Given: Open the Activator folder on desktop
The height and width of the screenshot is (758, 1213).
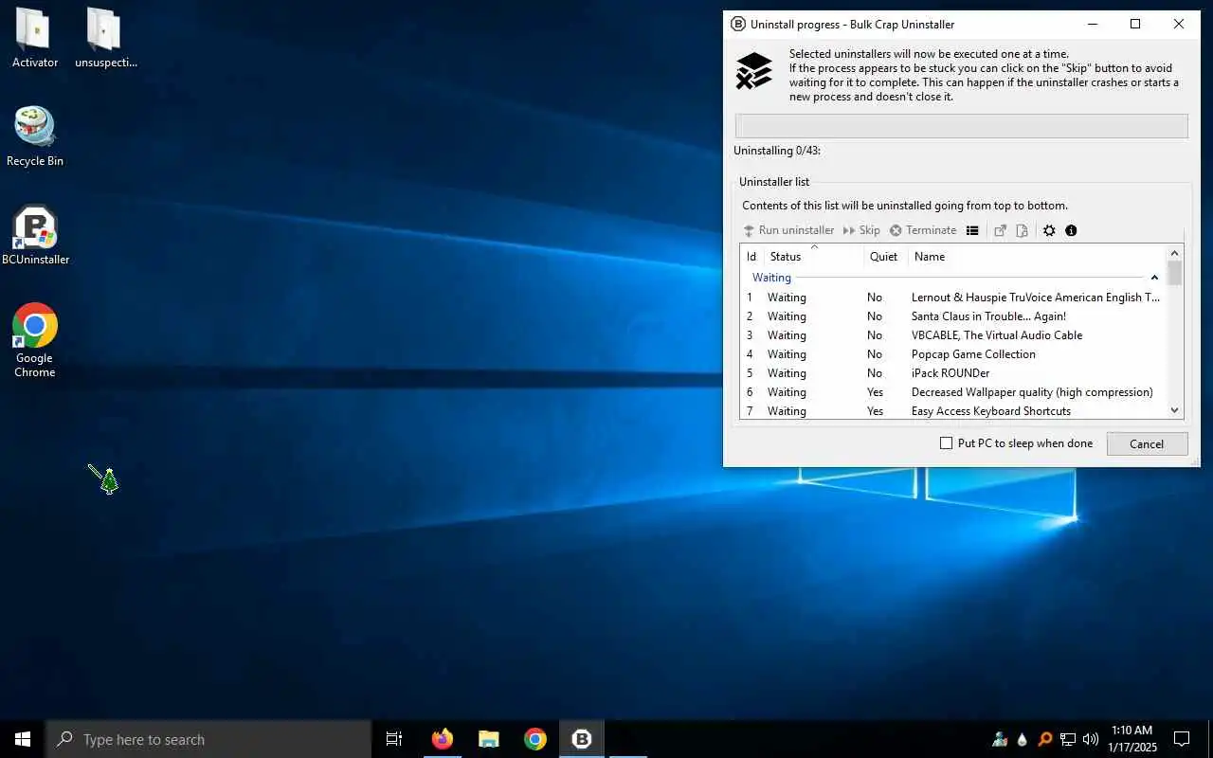Looking at the screenshot, I should (35, 38).
